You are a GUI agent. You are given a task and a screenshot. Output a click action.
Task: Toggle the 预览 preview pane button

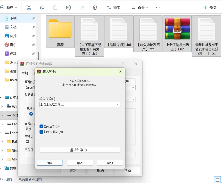pyautogui.click(x=209, y=8)
